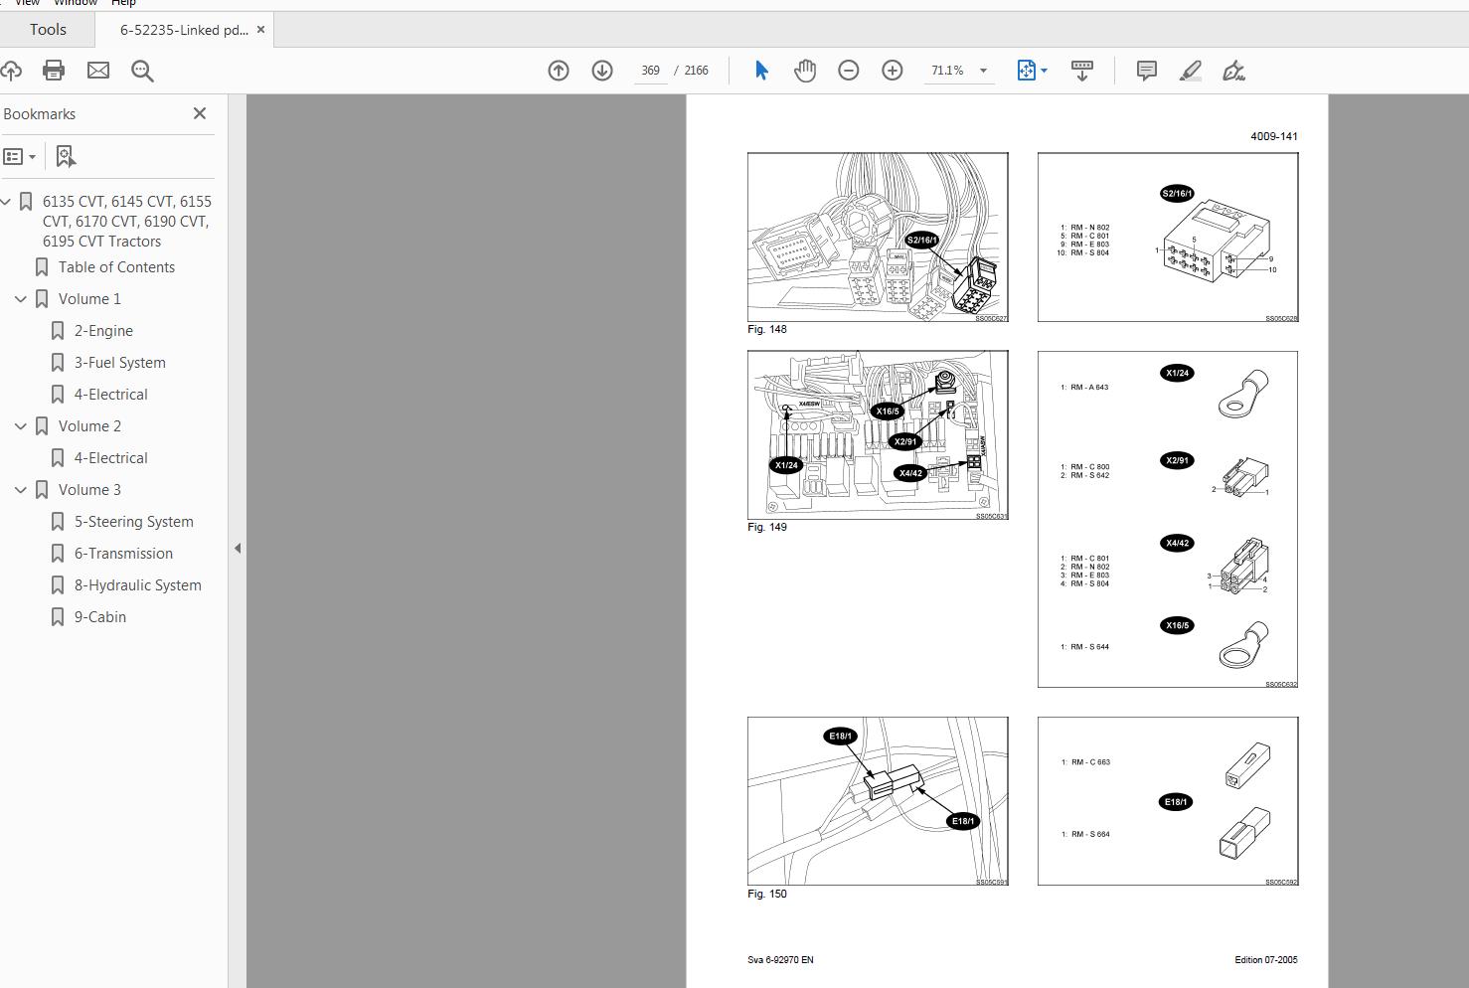Open bookmark options list menu
Viewport: 1469px width, 988px height.
(x=20, y=157)
